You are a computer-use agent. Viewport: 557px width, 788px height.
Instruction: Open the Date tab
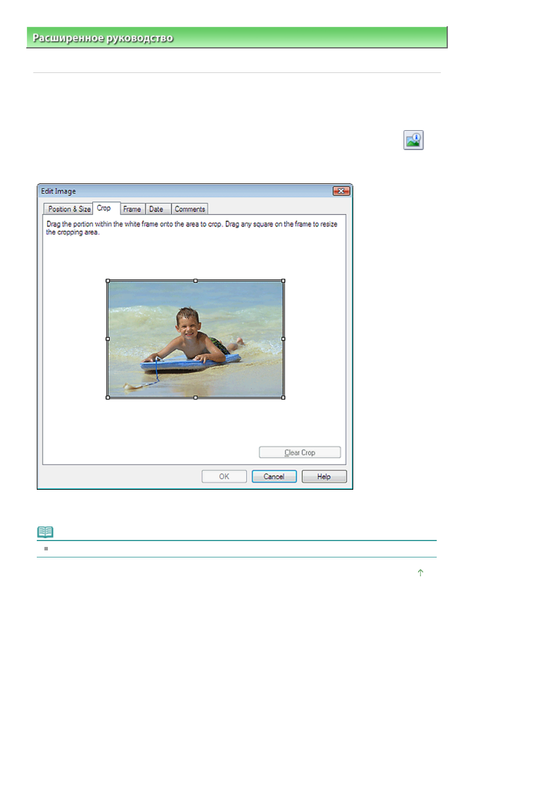[156, 209]
